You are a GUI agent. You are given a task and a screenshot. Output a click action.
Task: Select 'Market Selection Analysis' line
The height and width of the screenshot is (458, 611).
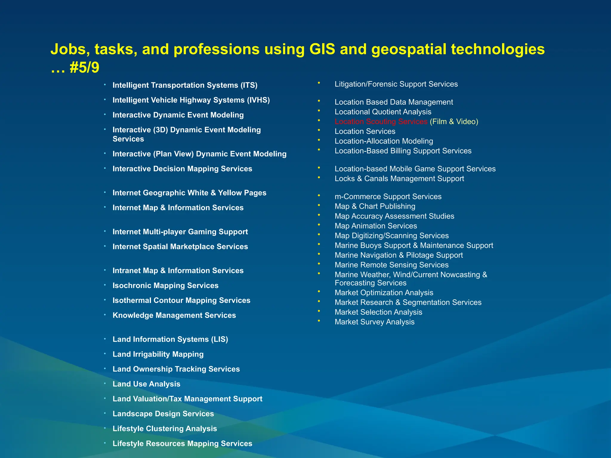(378, 312)
